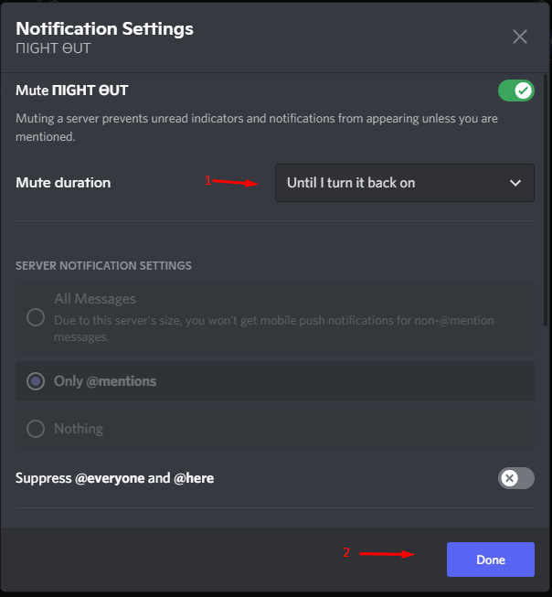The width and height of the screenshot is (552, 597).
Task: Close the Notification Settings dialog with X
Action: 520,37
